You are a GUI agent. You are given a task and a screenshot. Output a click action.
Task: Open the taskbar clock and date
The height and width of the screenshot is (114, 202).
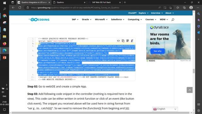tap(4, 103)
